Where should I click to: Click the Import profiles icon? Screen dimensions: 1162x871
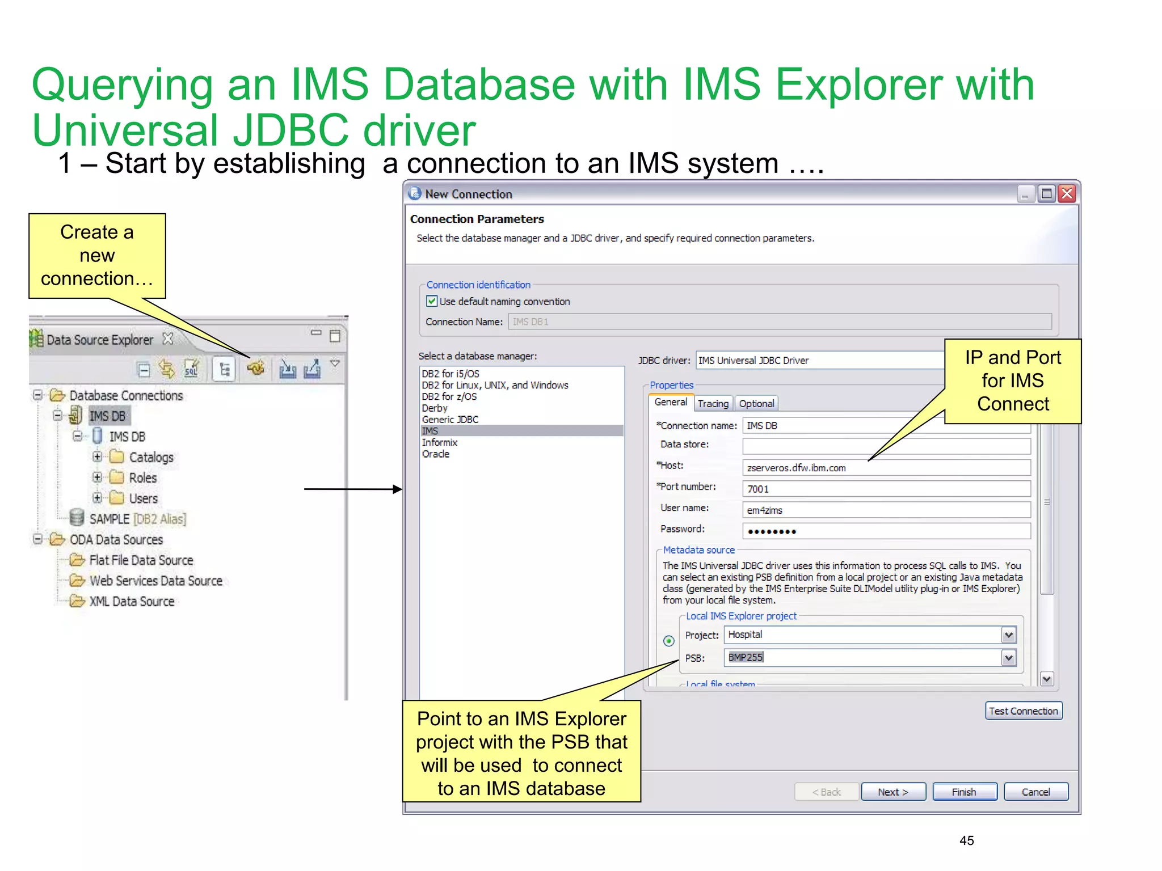[x=288, y=369]
